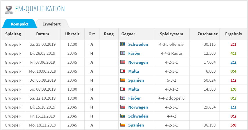Viewport: 248px width, 130px height.
Task: Select the Kompakt tab
Action: tap(19, 24)
